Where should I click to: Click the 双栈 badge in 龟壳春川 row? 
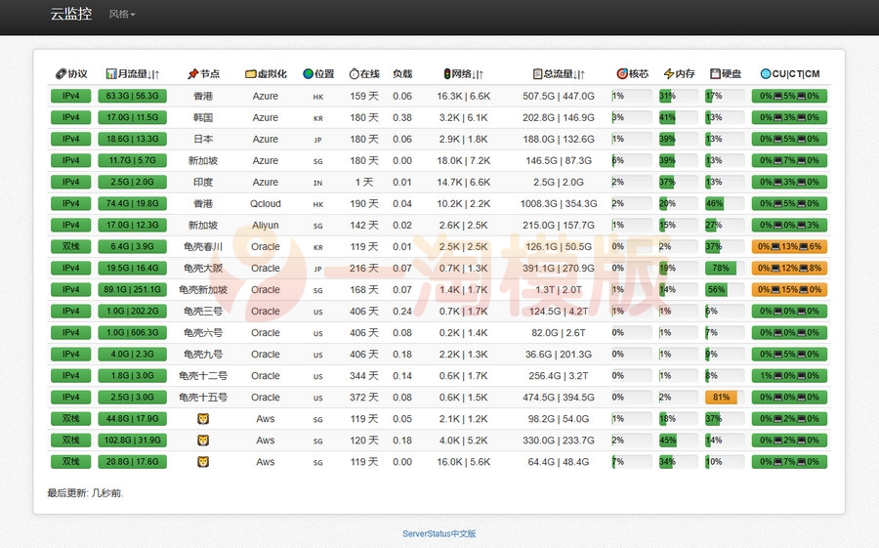70,246
